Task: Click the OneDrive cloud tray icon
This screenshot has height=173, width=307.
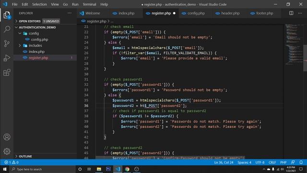Action: point(269,169)
